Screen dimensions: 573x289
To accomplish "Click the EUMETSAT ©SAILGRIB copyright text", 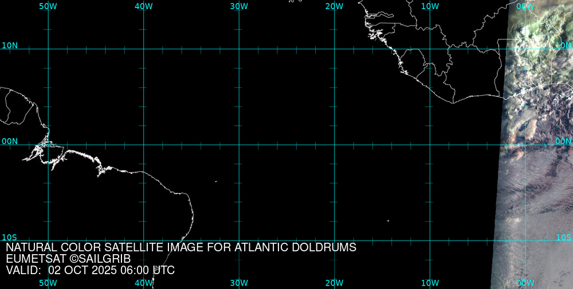I will point(68,259).
